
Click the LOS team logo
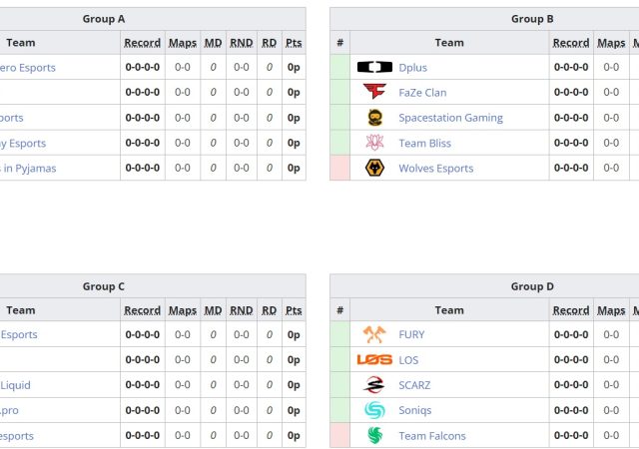[374, 360]
